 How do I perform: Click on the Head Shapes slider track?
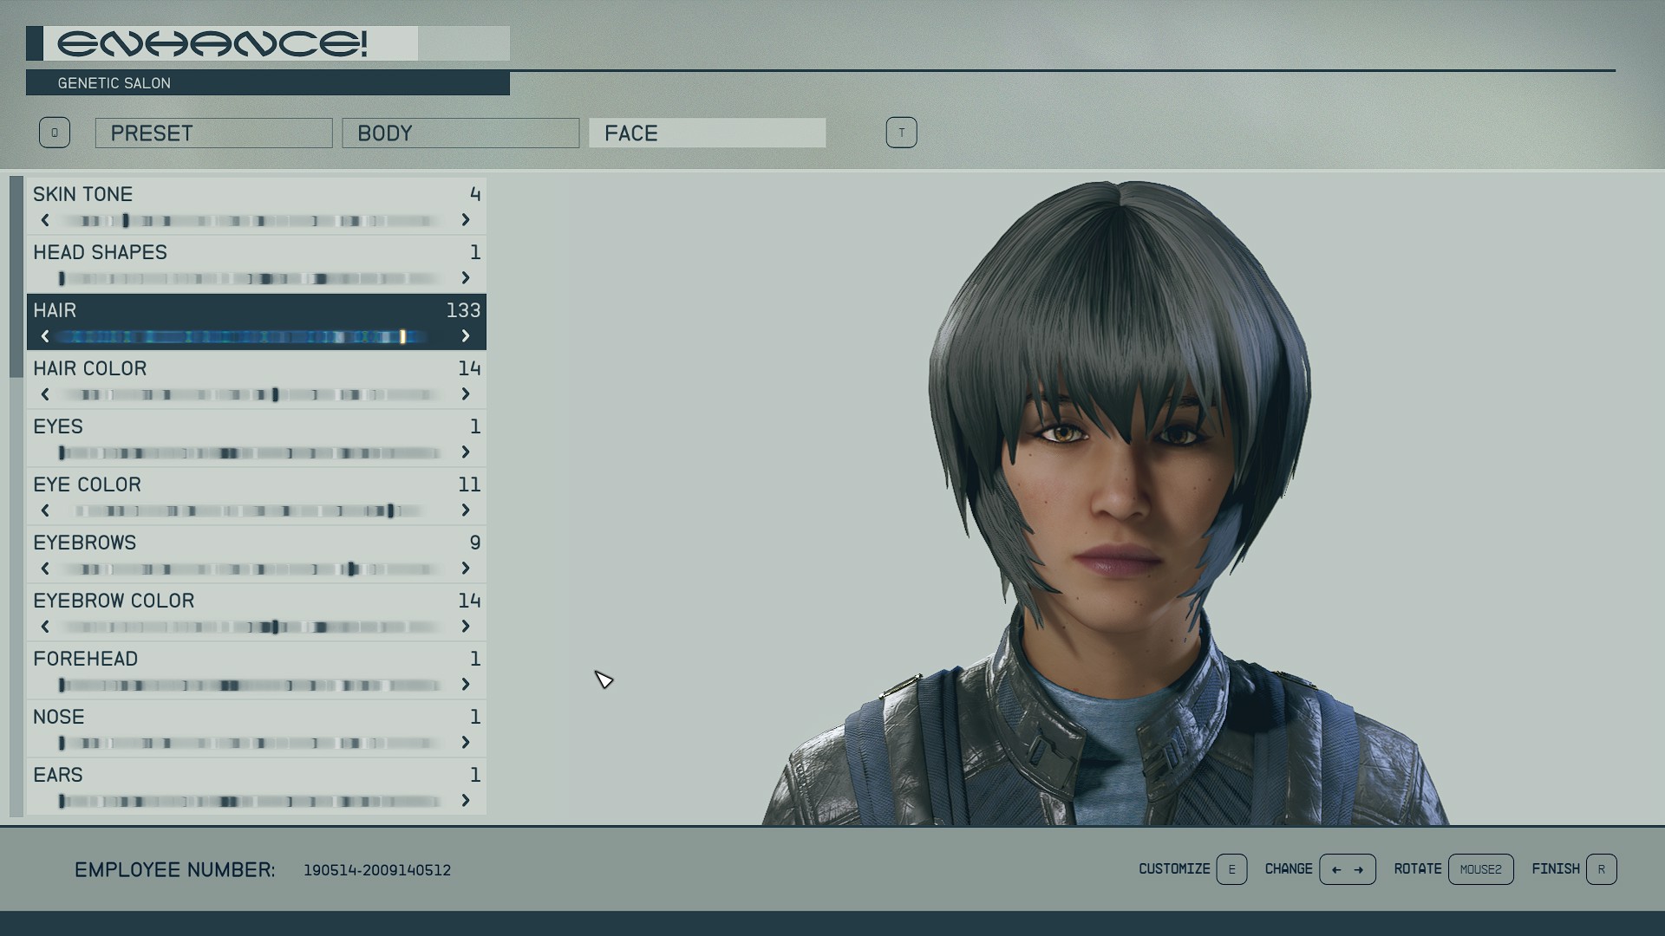pyautogui.click(x=250, y=279)
